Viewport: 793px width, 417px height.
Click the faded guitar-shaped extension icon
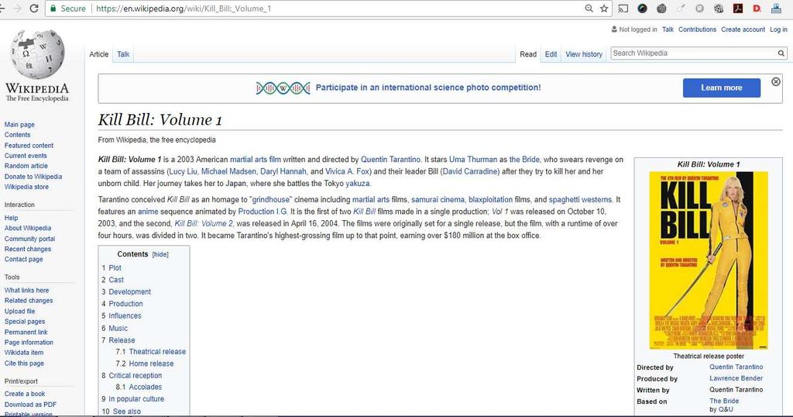coord(681,8)
